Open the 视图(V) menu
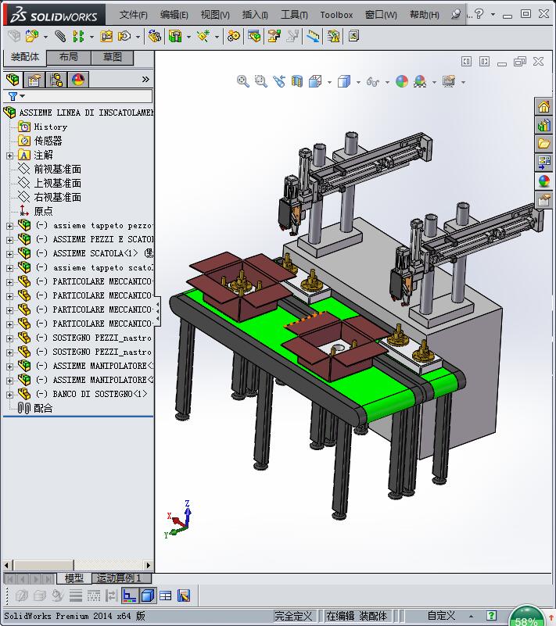 pos(215,15)
